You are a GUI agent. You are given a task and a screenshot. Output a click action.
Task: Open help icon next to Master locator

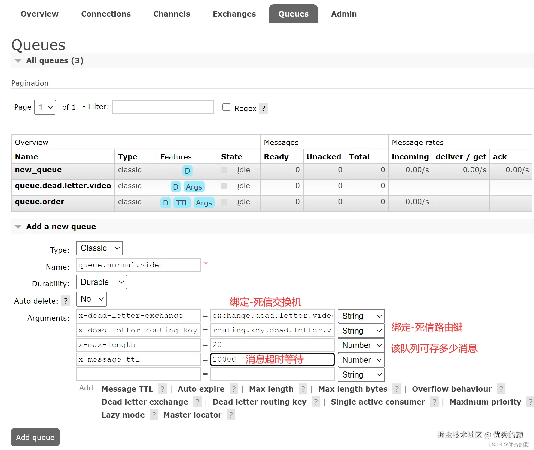point(231,415)
